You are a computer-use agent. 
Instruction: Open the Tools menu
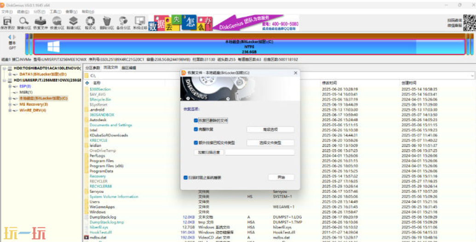click(x=55, y=11)
